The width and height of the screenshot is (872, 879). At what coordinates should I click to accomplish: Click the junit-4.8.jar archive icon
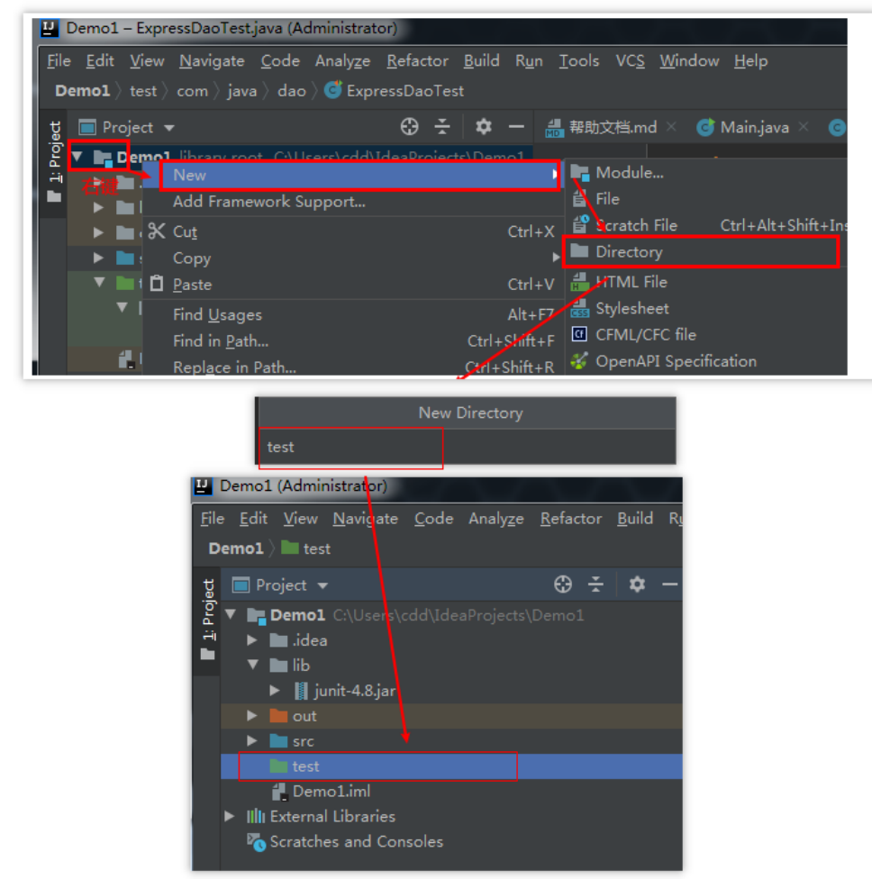301,691
